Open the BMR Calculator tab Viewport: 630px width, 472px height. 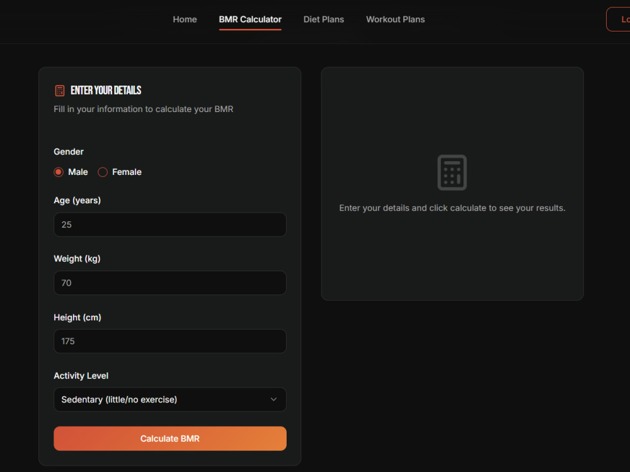[x=250, y=20]
